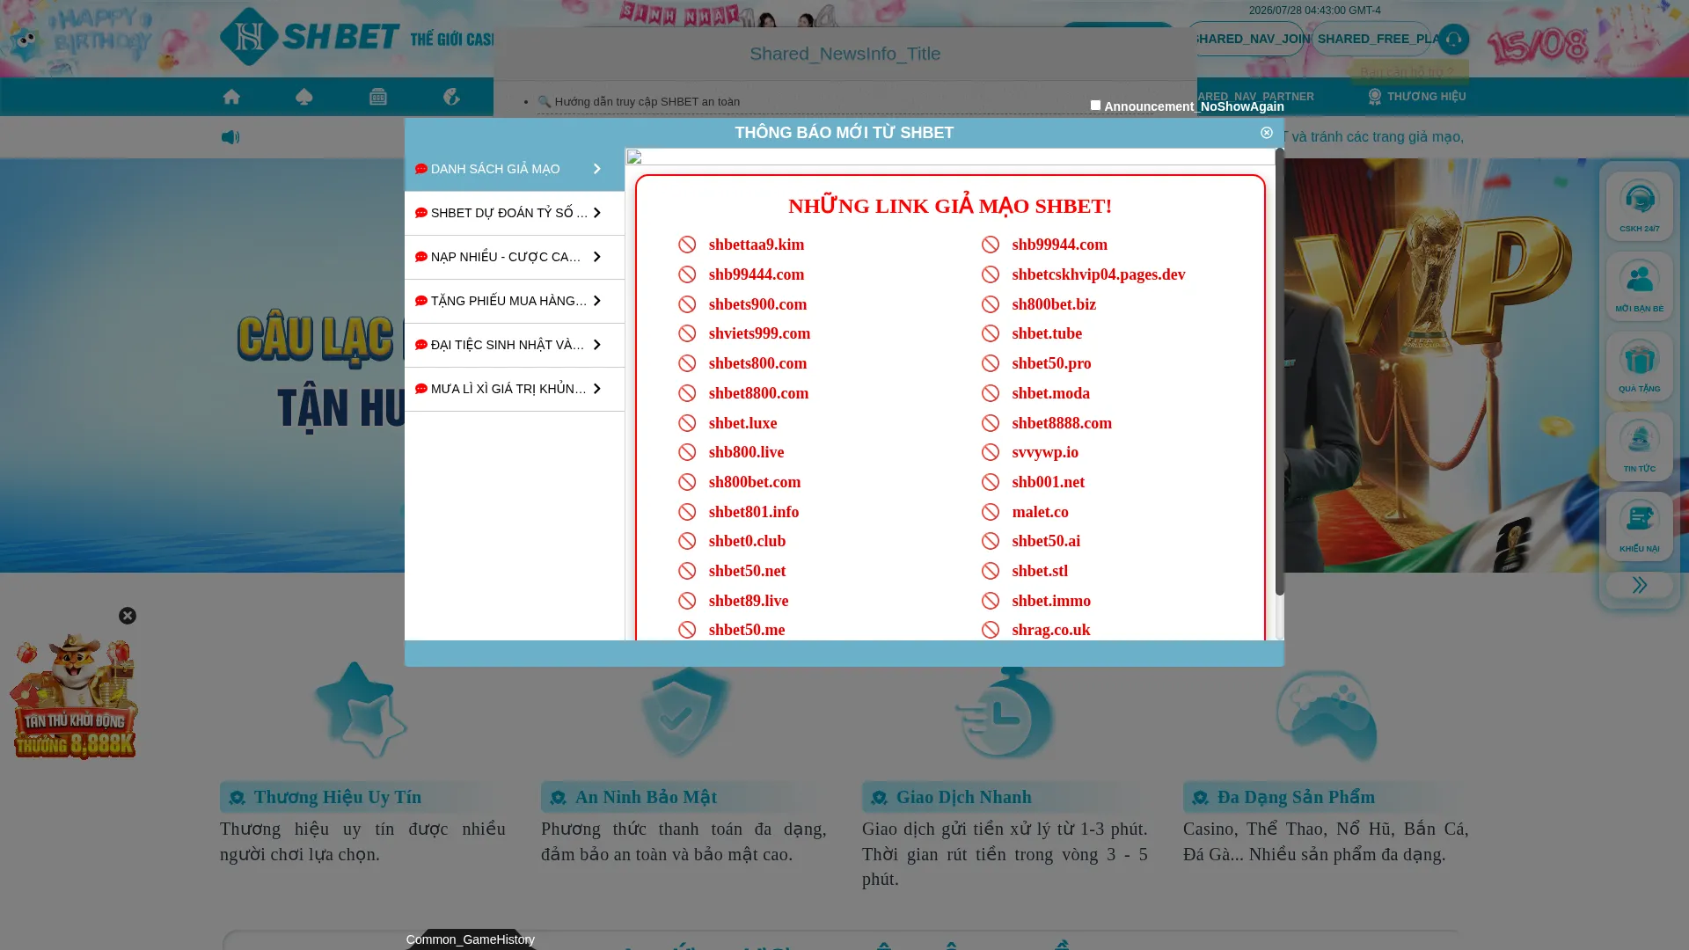This screenshot has height=950, width=1689.
Task: Click shbet801.info entry
Action: pyautogui.click(x=754, y=512)
